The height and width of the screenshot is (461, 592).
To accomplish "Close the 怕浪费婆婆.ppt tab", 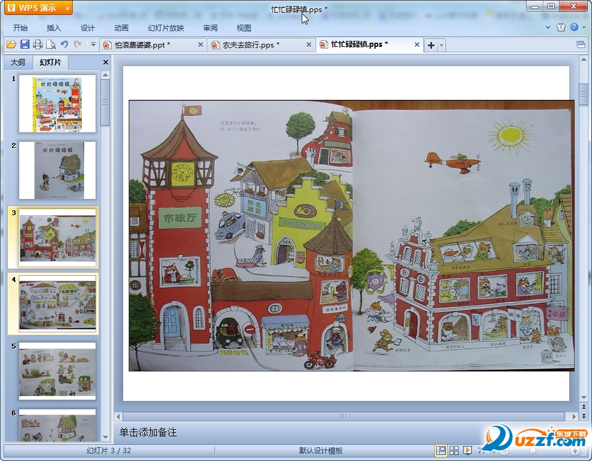I will tap(201, 44).
